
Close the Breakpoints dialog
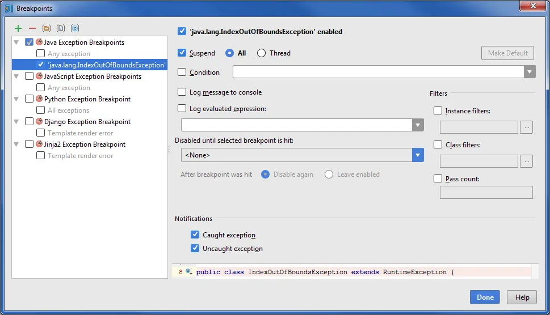click(x=533, y=6)
